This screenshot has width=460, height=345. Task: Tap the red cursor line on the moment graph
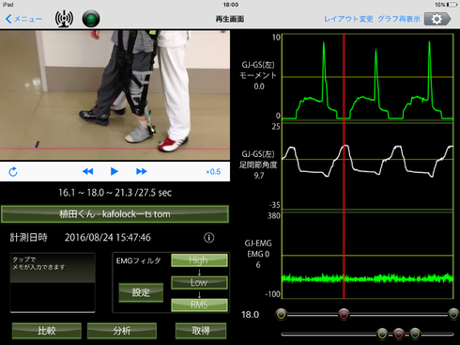(344, 77)
